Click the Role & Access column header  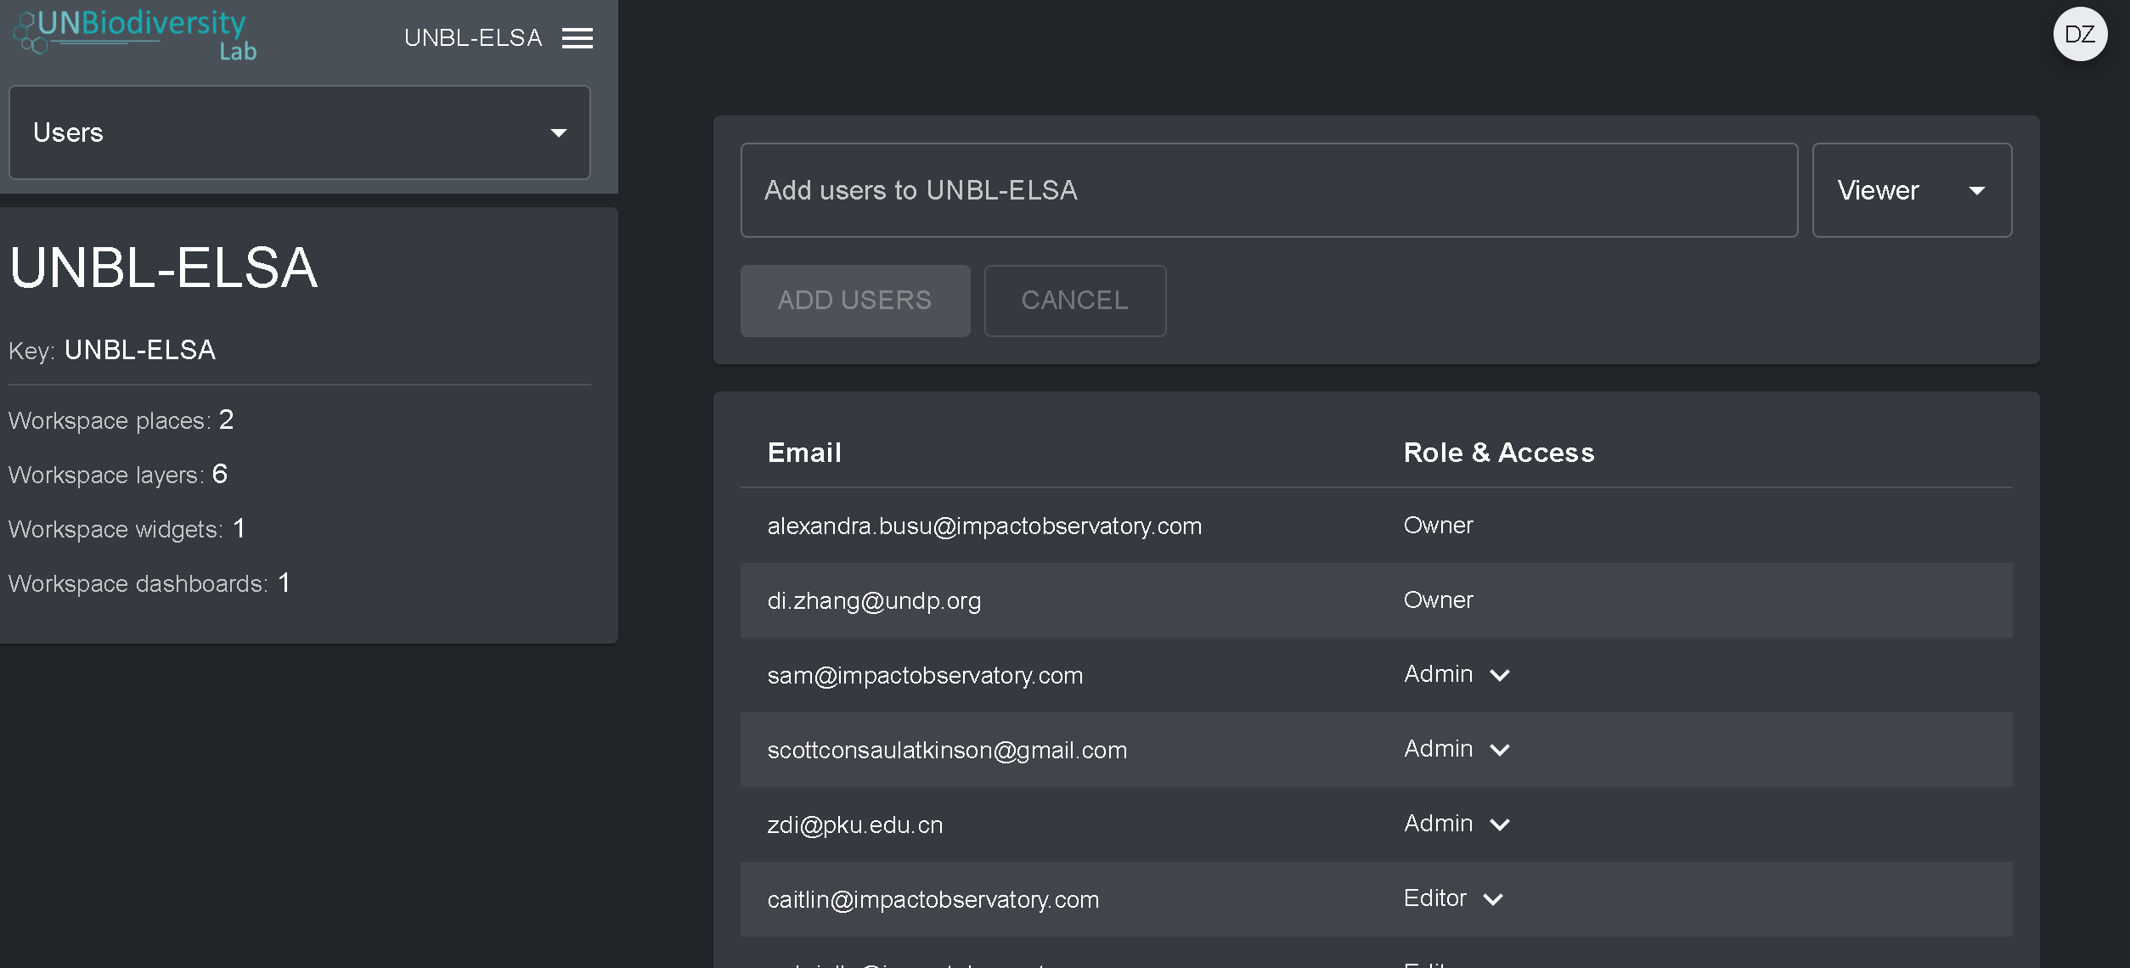[x=1498, y=453]
